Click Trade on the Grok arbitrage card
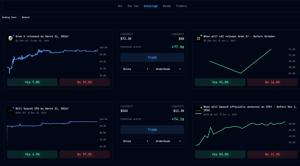The width and height of the screenshot is (300, 166). [152, 57]
